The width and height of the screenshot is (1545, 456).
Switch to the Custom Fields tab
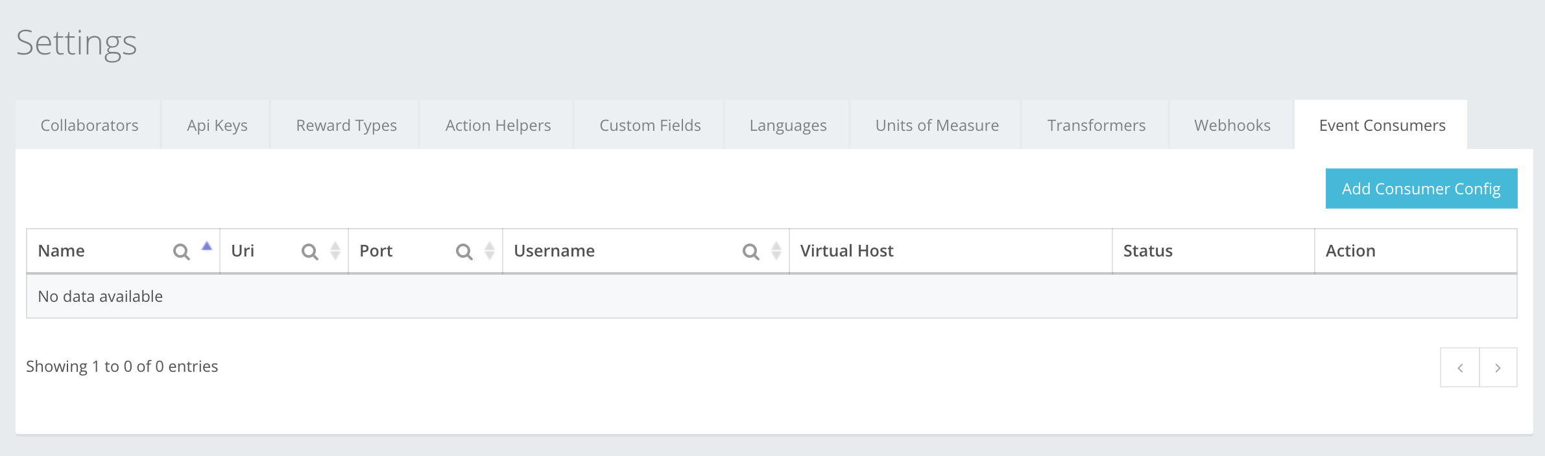point(650,125)
